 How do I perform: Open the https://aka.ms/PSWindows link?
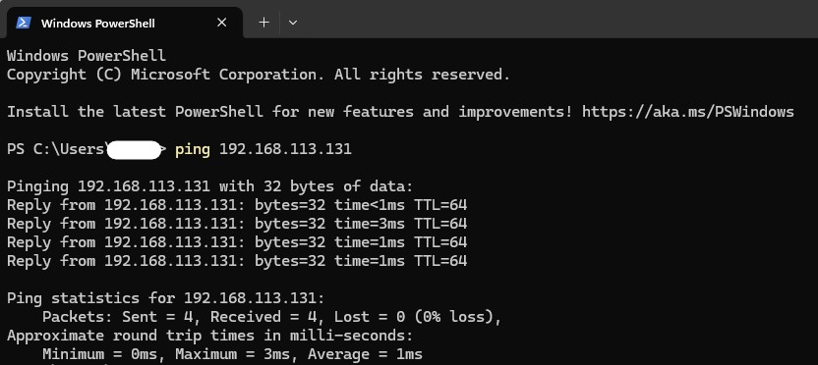(x=688, y=112)
